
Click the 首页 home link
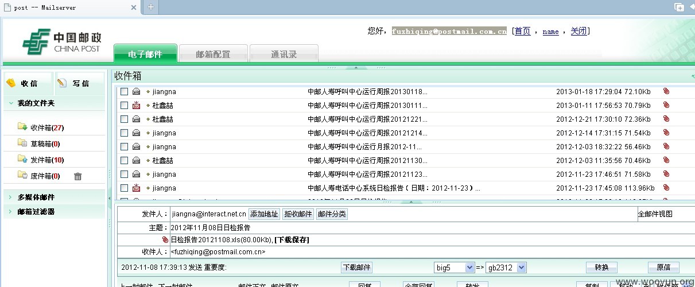click(522, 31)
